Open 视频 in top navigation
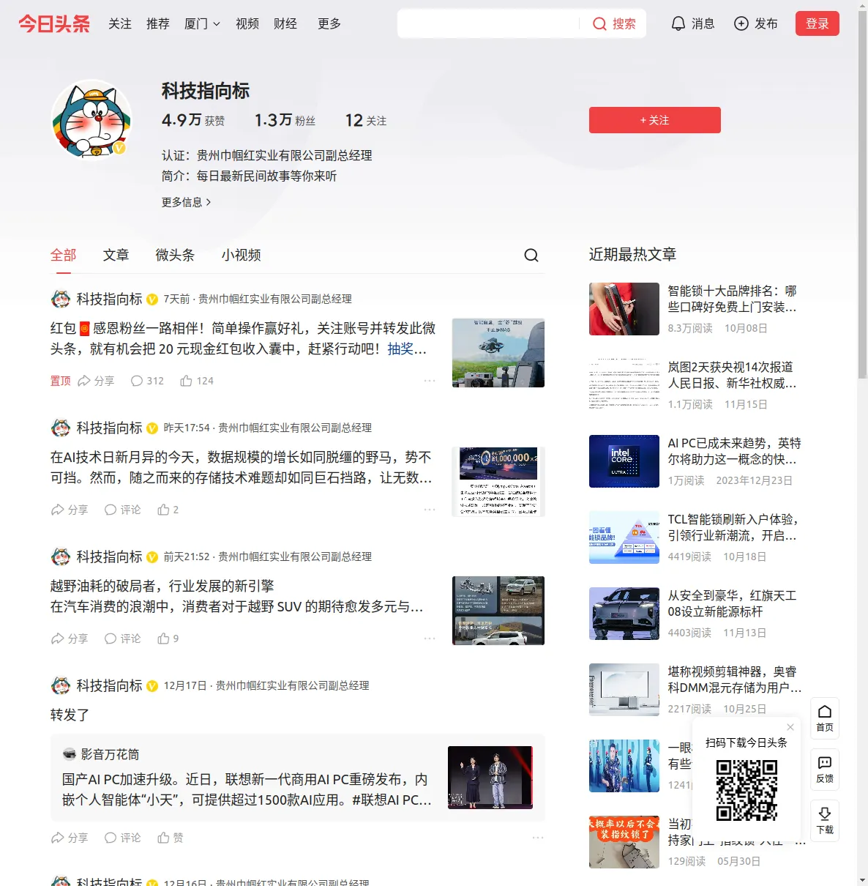Screen dimensions: 868x886 (x=247, y=24)
